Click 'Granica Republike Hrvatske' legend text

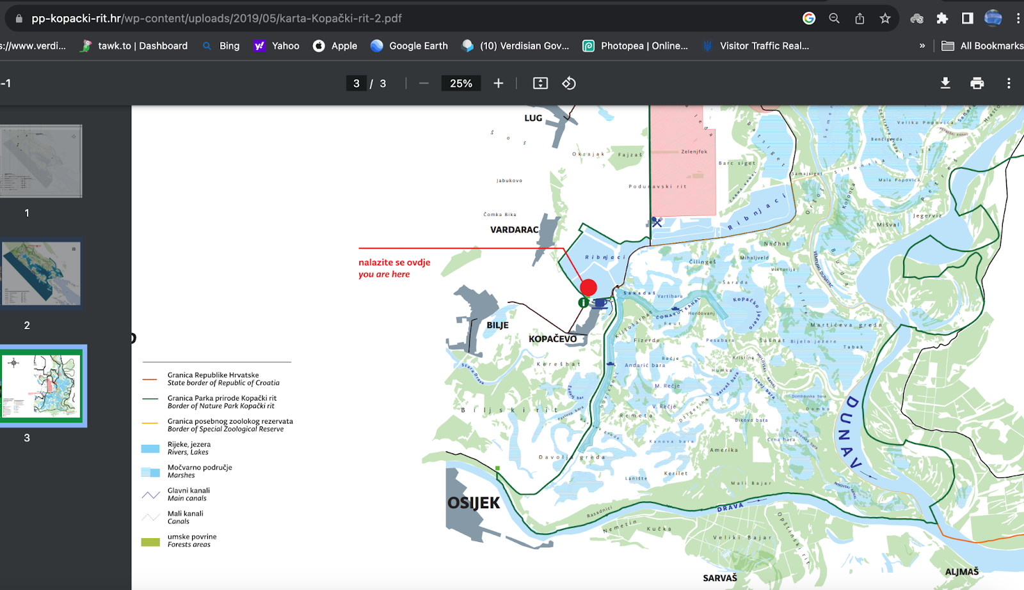tap(213, 375)
